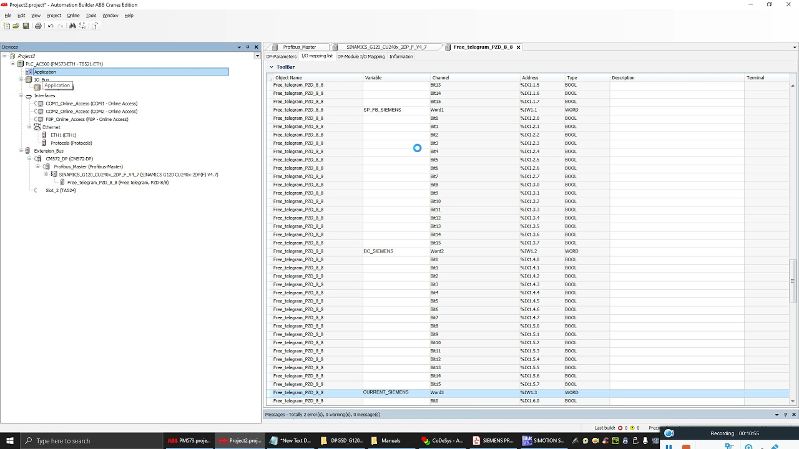Viewport: 799px width, 449px height.
Task: Click the Open Project folder icon
Action: coord(16,26)
